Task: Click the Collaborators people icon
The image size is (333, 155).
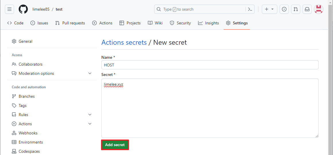Action: (x=14, y=64)
